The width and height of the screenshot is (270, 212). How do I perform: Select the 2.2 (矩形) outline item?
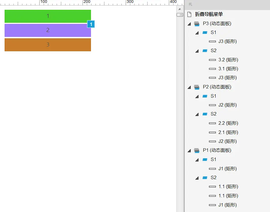[228, 123]
